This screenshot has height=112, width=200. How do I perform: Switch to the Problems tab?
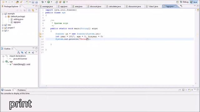(22, 90)
